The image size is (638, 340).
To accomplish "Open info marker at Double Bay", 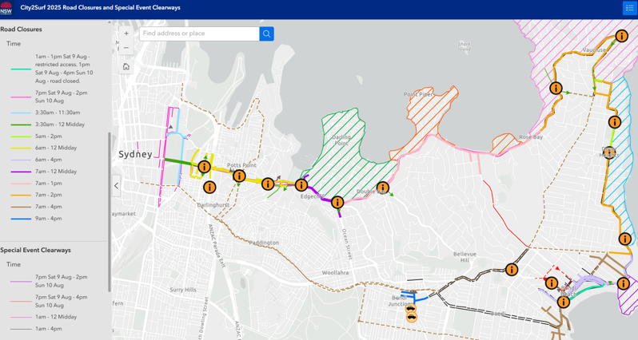I will (x=382, y=188).
